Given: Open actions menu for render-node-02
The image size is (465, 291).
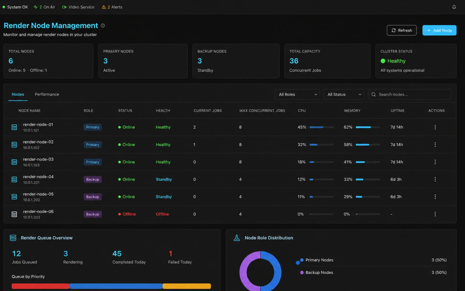Looking at the screenshot, I should 435,145.
